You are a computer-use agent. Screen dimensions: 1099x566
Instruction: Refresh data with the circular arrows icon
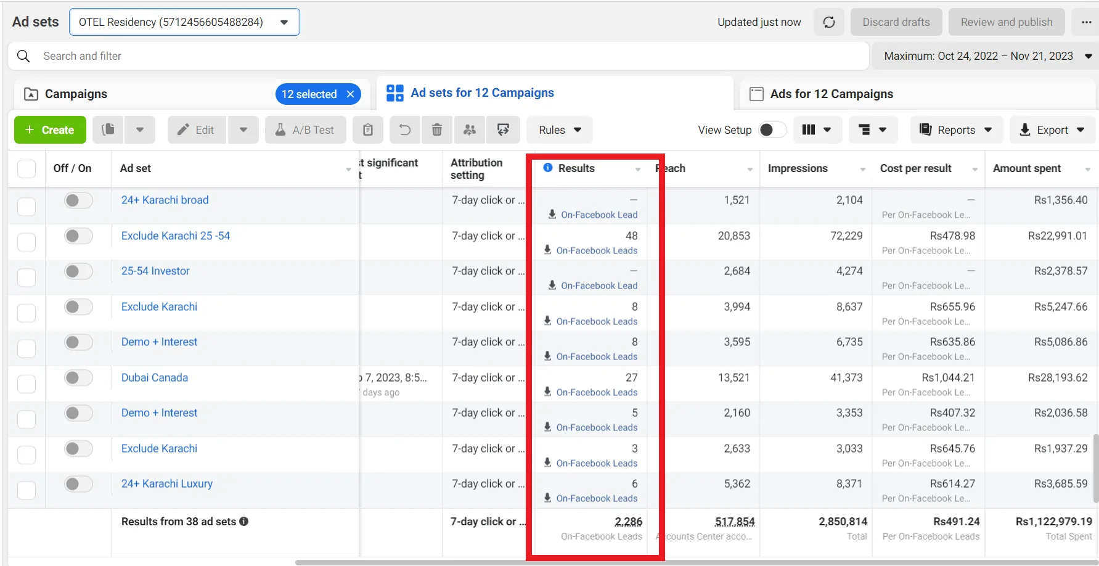[x=829, y=22]
